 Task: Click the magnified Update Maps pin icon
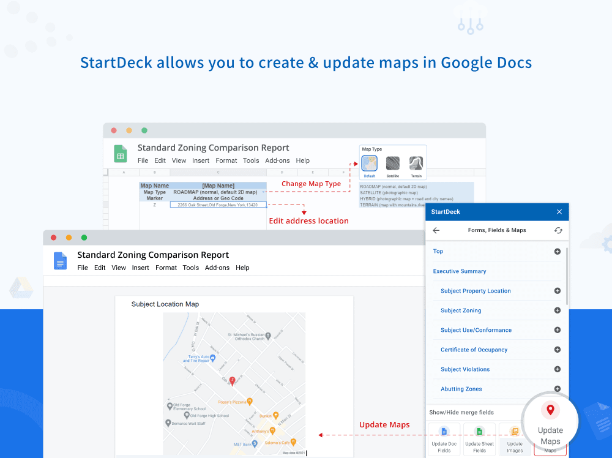click(x=550, y=410)
